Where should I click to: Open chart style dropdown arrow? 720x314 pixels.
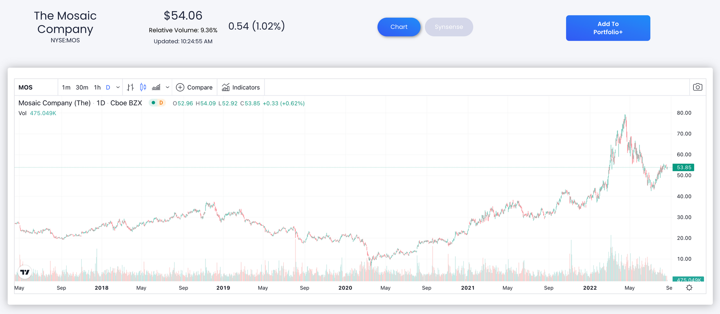(x=167, y=87)
